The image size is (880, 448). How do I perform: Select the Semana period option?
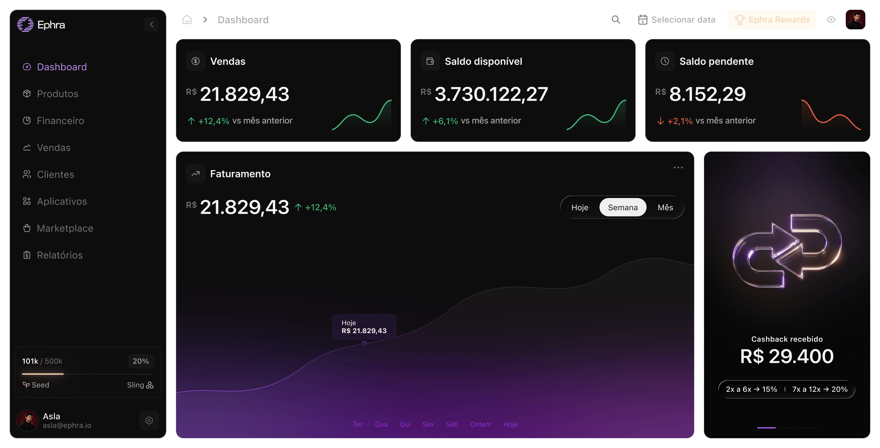coord(623,207)
